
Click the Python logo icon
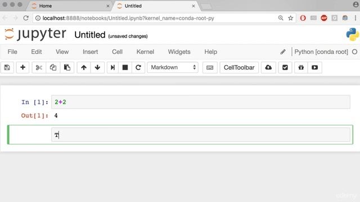(353, 34)
